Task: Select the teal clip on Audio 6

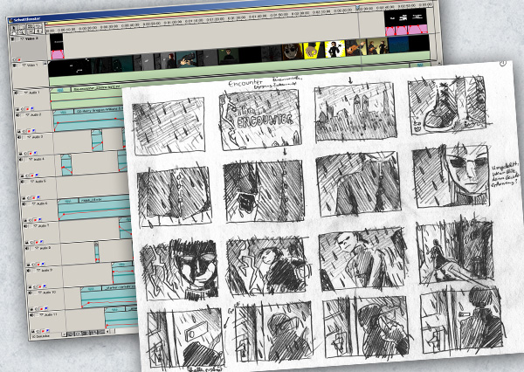Action: point(93,210)
